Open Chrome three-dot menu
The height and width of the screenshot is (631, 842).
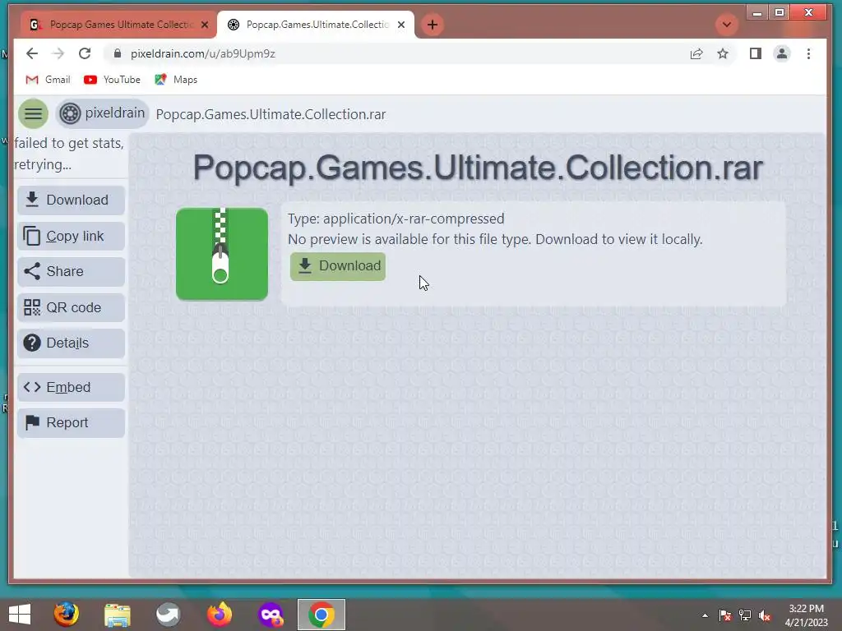pyautogui.click(x=809, y=53)
